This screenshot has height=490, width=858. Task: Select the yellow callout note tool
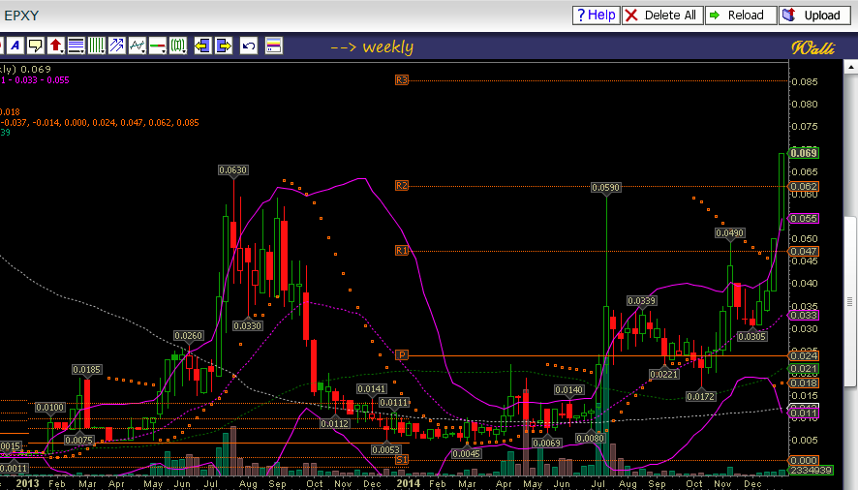36,46
